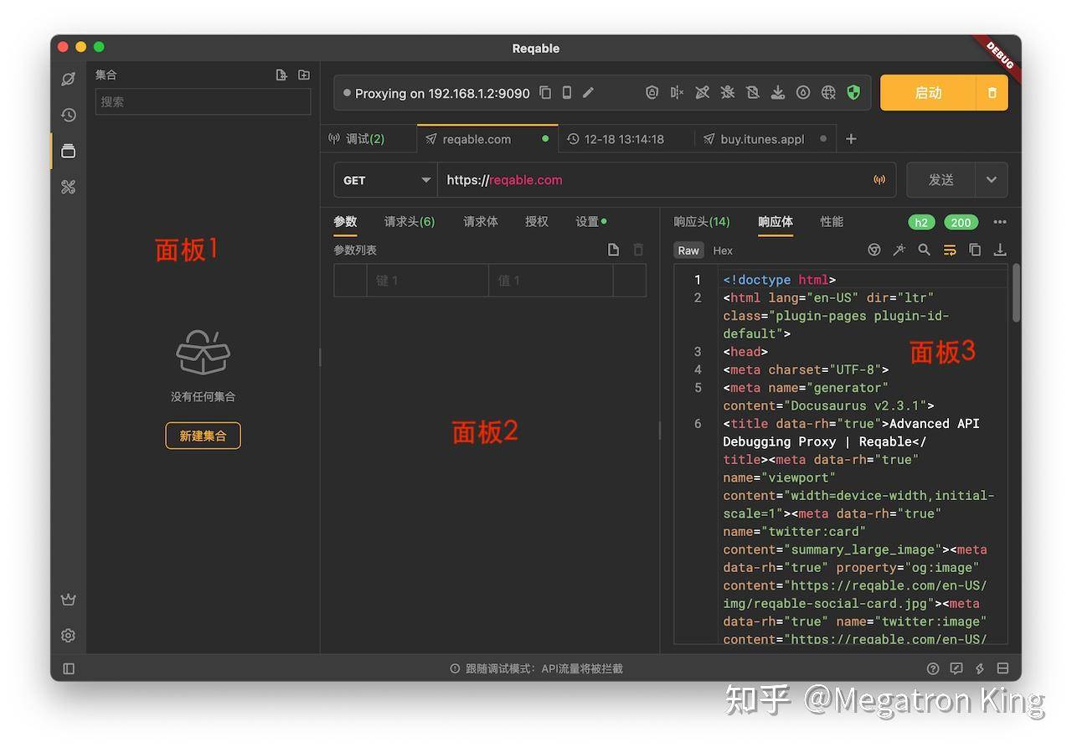Open Settings gear in sidebar
Viewport: 1072px width, 748px height.
tap(69, 636)
